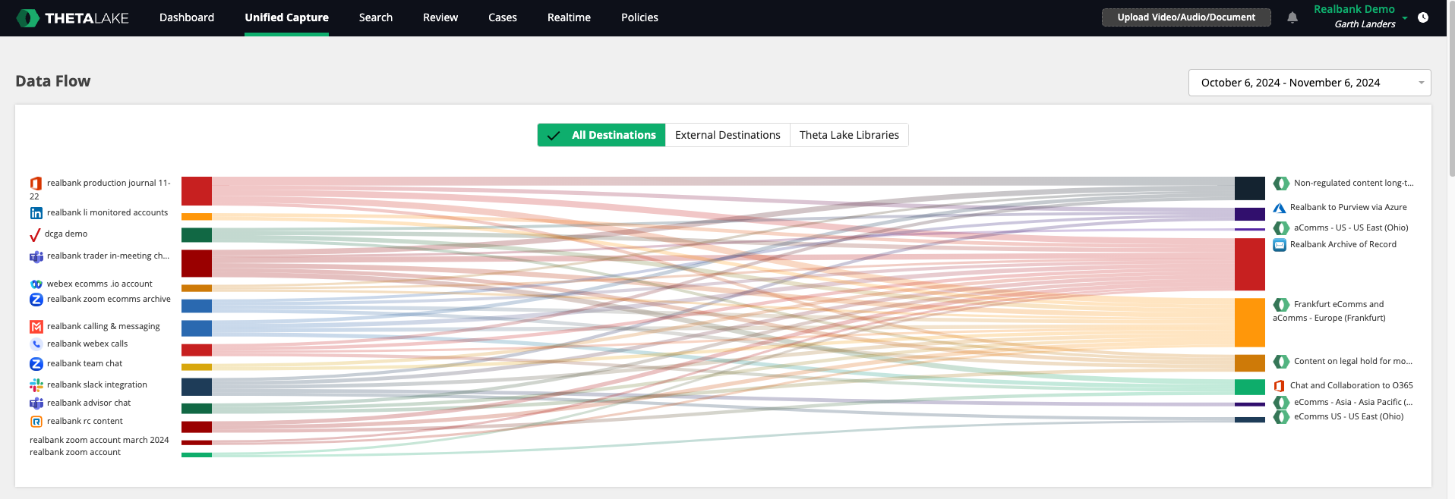The image size is (1455, 499).
Task: Open the date range dropdown
Action: point(1309,83)
